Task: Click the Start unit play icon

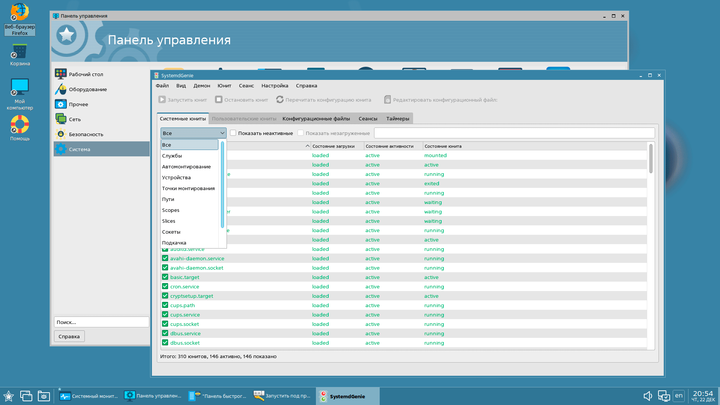Action: coord(162,100)
